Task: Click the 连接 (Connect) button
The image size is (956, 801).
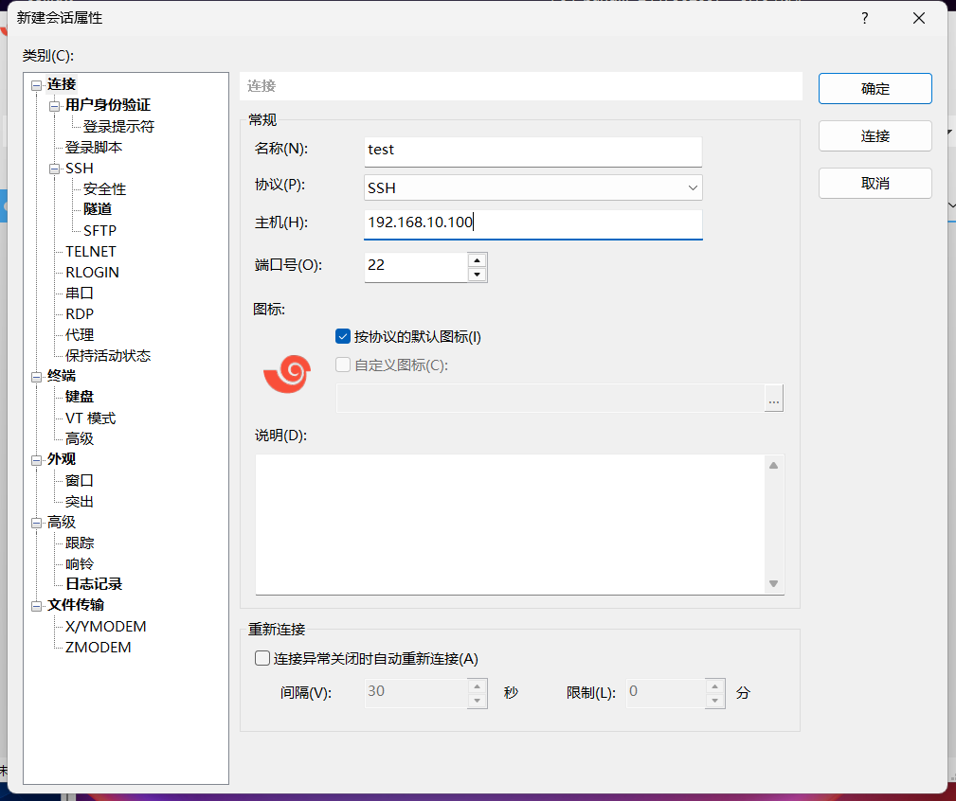Action: tap(874, 135)
